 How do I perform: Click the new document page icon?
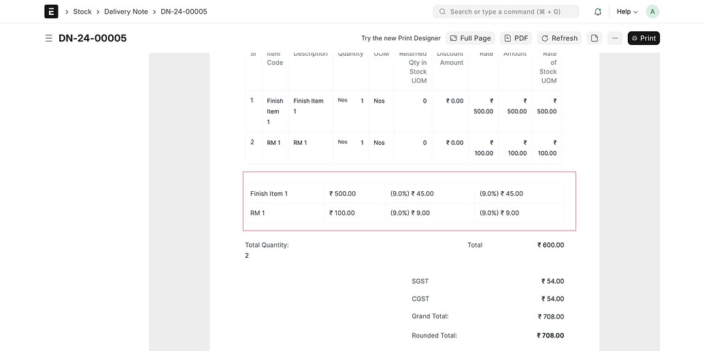[x=594, y=38]
